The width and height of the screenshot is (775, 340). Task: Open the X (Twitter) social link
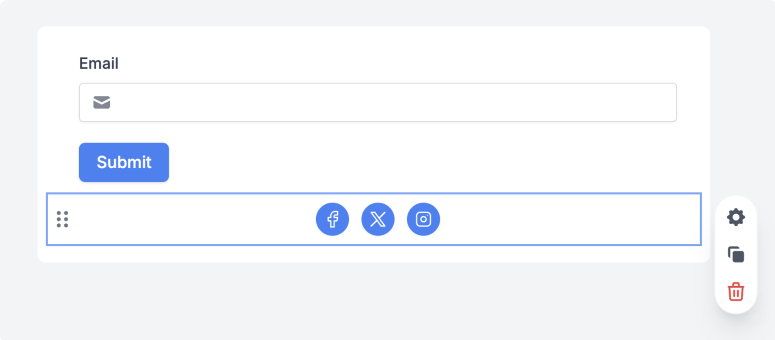(378, 219)
